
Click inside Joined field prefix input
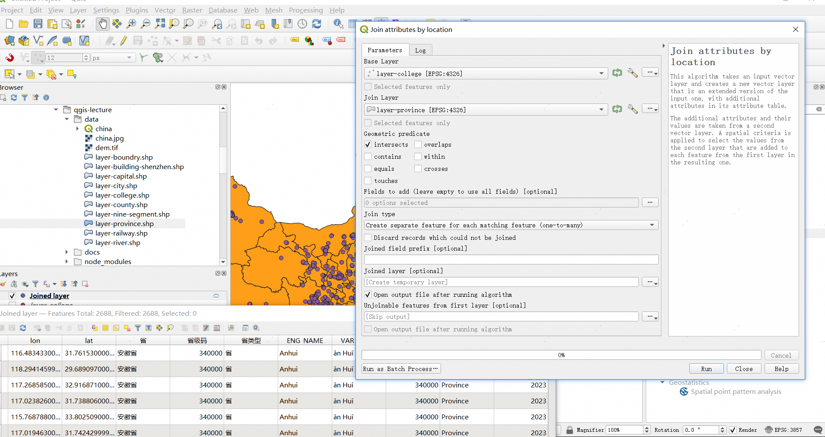(x=511, y=259)
